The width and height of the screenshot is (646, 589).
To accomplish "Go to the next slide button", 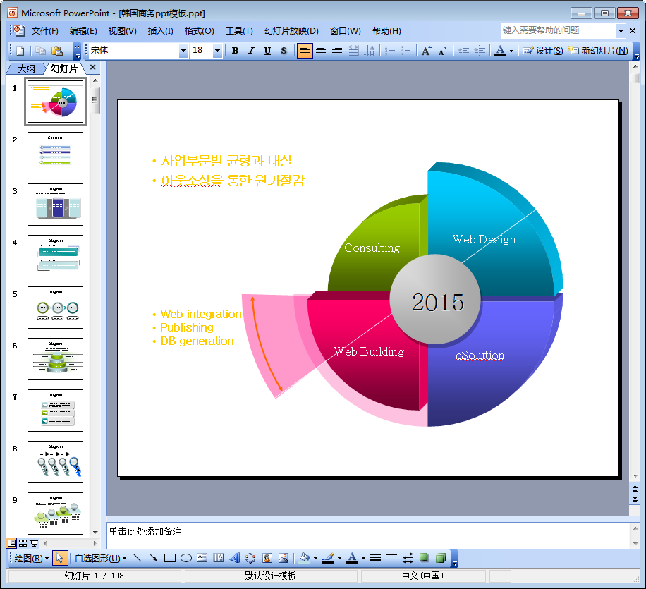I will 635,499.
